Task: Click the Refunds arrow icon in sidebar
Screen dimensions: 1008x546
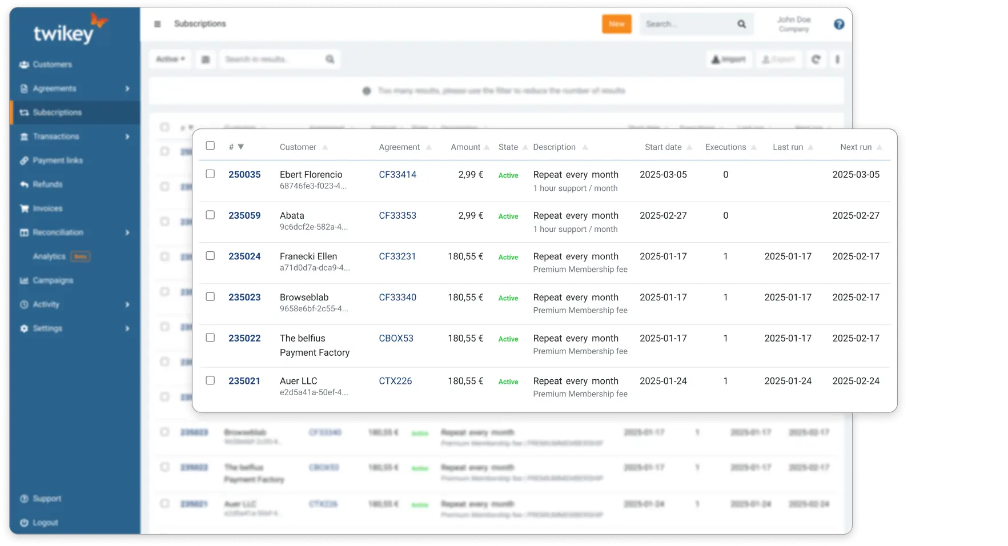Action: 24,184
